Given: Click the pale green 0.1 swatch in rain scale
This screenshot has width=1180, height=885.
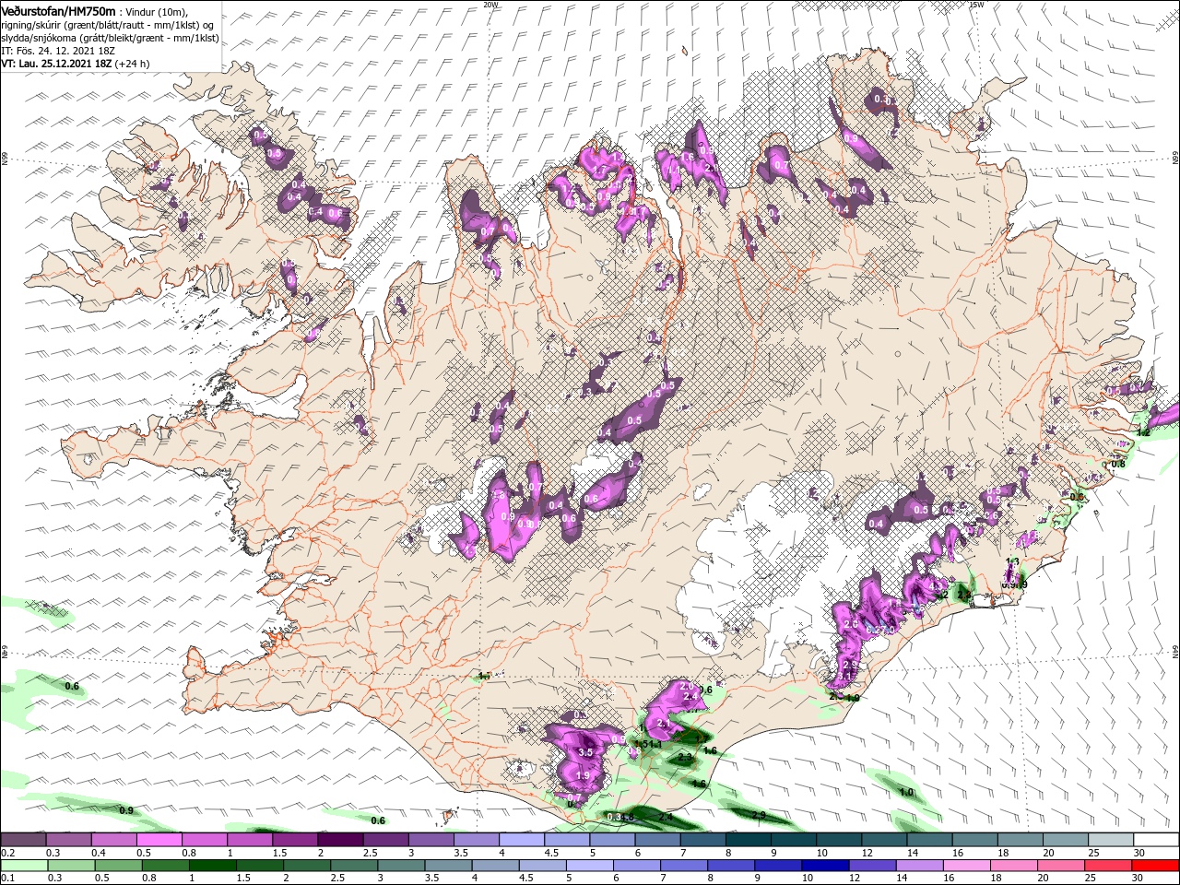Looking at the screenshot, I should pos(22,866).
